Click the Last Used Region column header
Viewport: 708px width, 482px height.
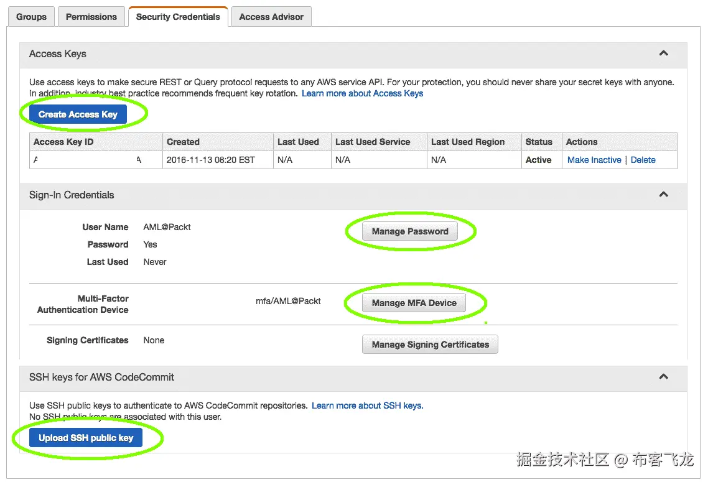[474, 142]
